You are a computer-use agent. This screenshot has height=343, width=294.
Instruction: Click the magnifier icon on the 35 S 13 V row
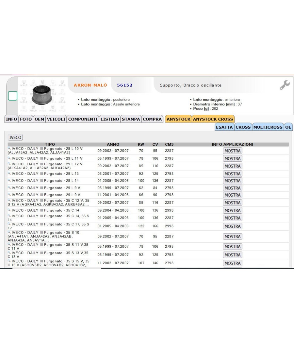point(9,253)
